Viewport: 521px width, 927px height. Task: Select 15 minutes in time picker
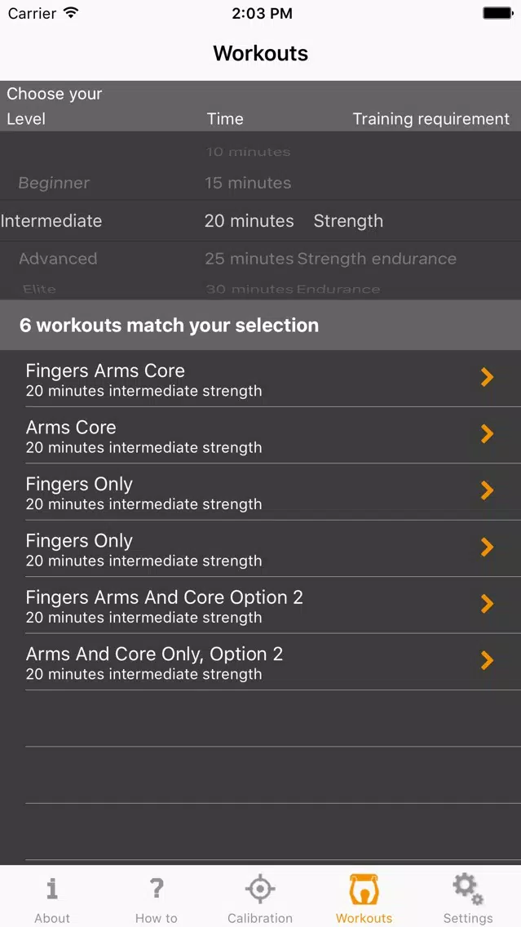click(x=248, y=184)
